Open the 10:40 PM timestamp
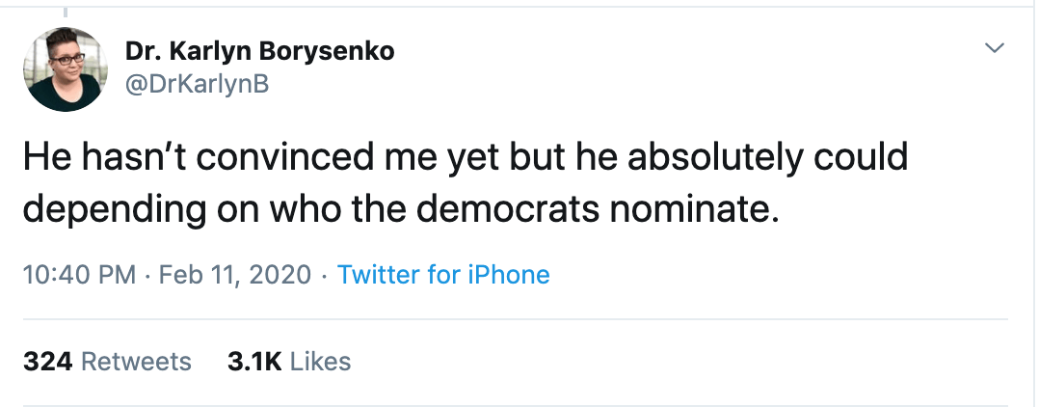 tap(78, 275)
